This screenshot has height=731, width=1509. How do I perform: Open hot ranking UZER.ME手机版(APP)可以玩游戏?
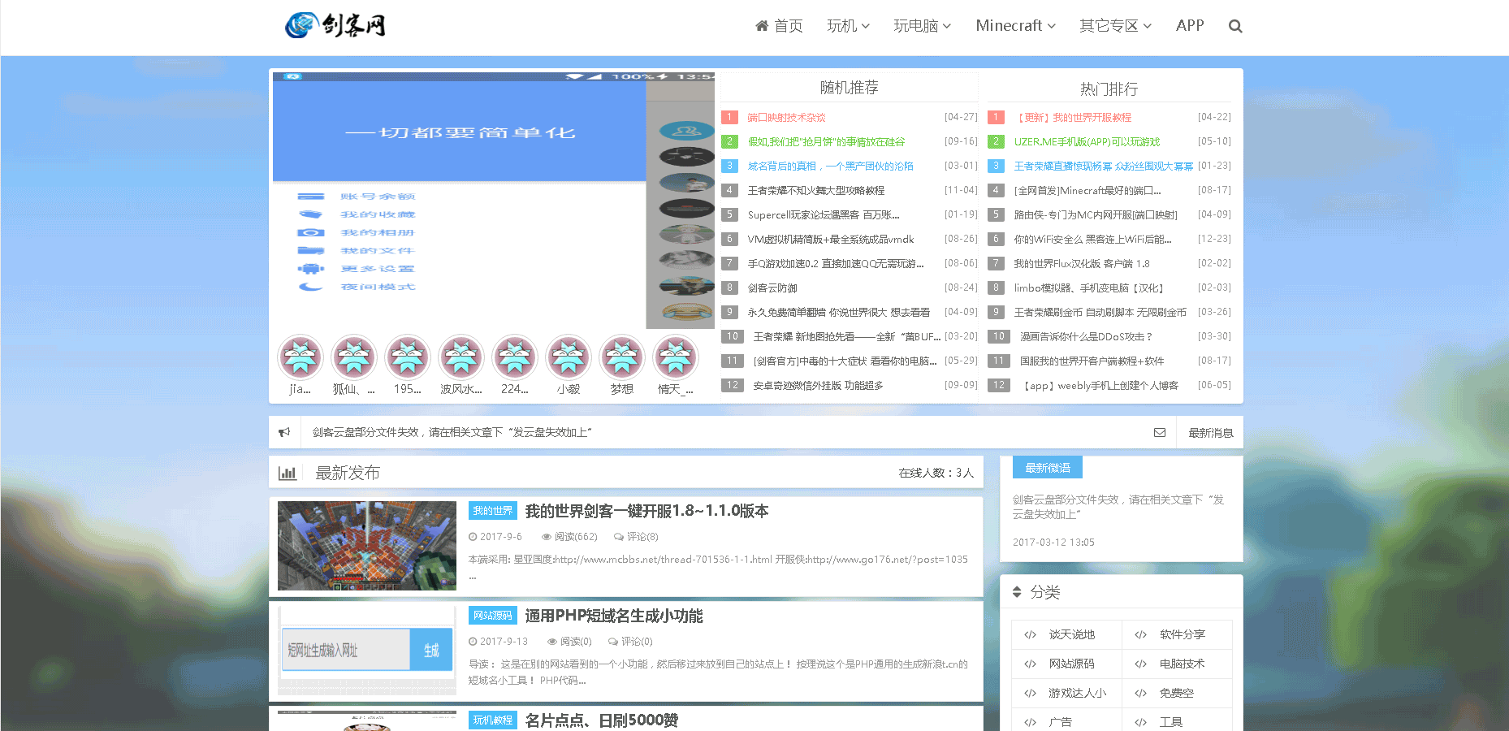pyautogui.click(x=1087, y=142)
